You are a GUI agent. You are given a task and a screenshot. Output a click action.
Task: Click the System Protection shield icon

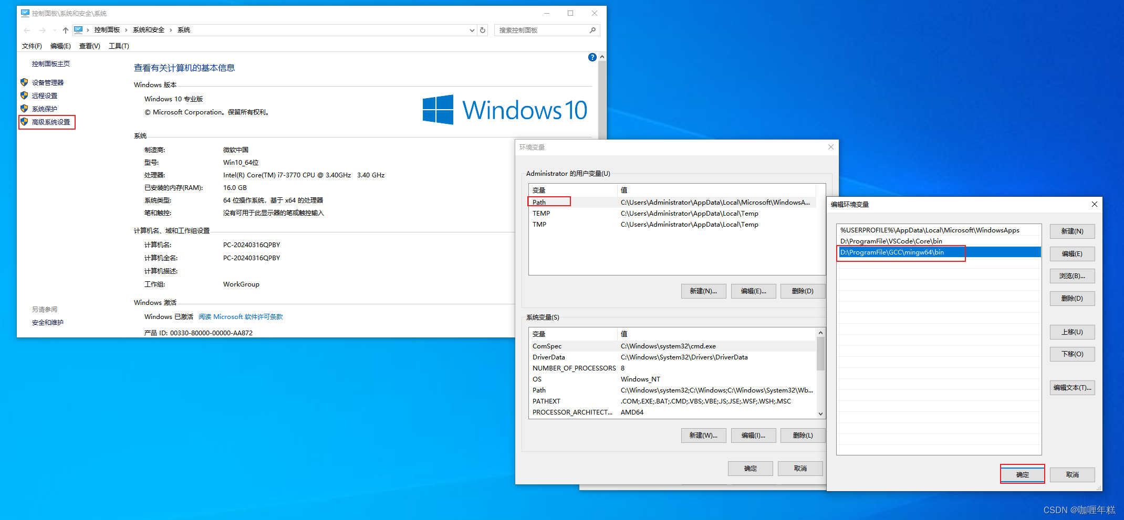click(24, 109)
